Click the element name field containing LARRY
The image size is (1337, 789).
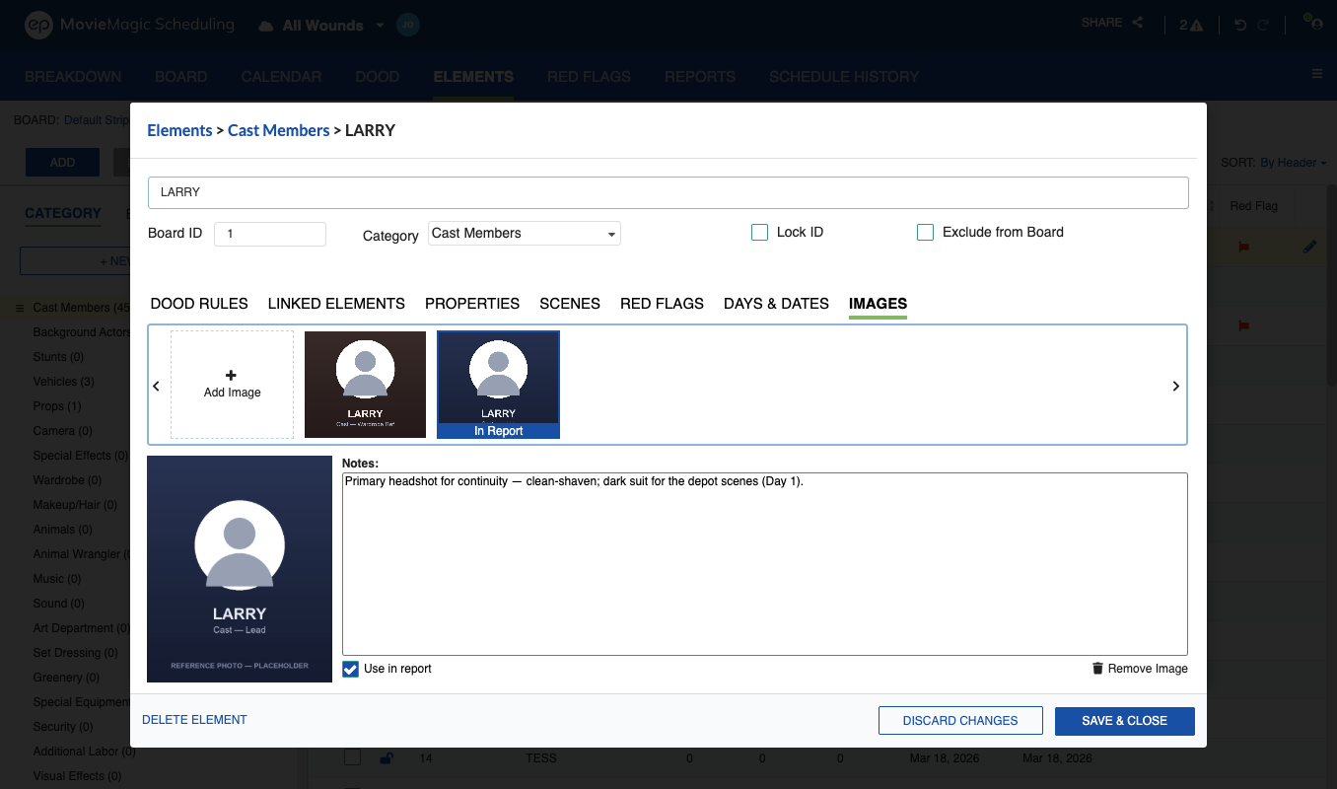668,193
